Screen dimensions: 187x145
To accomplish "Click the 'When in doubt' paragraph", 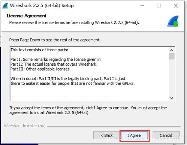I will tap(72, 81).
